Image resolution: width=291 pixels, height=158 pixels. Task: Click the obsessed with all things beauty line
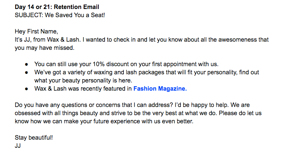pyautogui.click(x=138, y=113)
